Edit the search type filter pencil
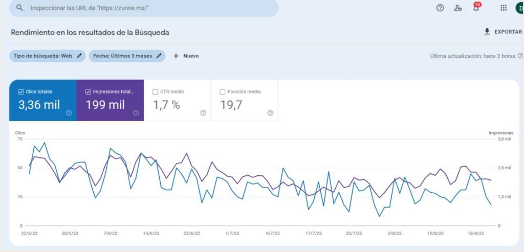This screenshot has width=524, height=252. point(79,56)
